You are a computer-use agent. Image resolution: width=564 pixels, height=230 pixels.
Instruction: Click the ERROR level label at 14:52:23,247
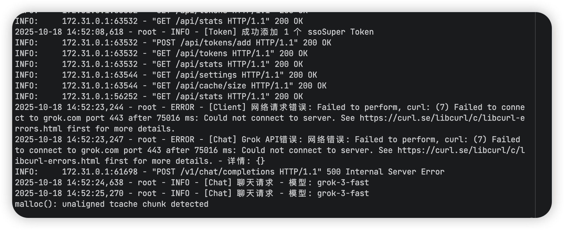[x=182, y=140]
